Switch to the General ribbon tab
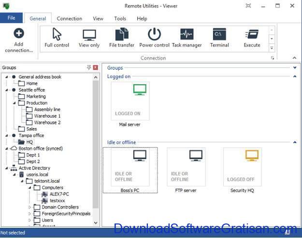The width and height of the screenshot is (302, 238). tap(38, 18)
